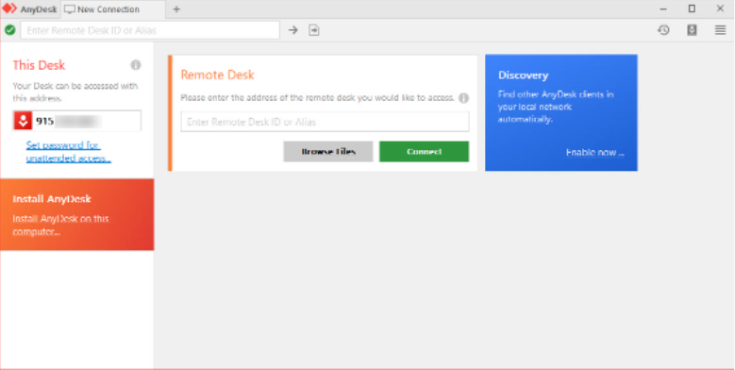Open the hamburger main menu
The width and height of the screenshot is (735, 370).
click(x=721, y=30)
